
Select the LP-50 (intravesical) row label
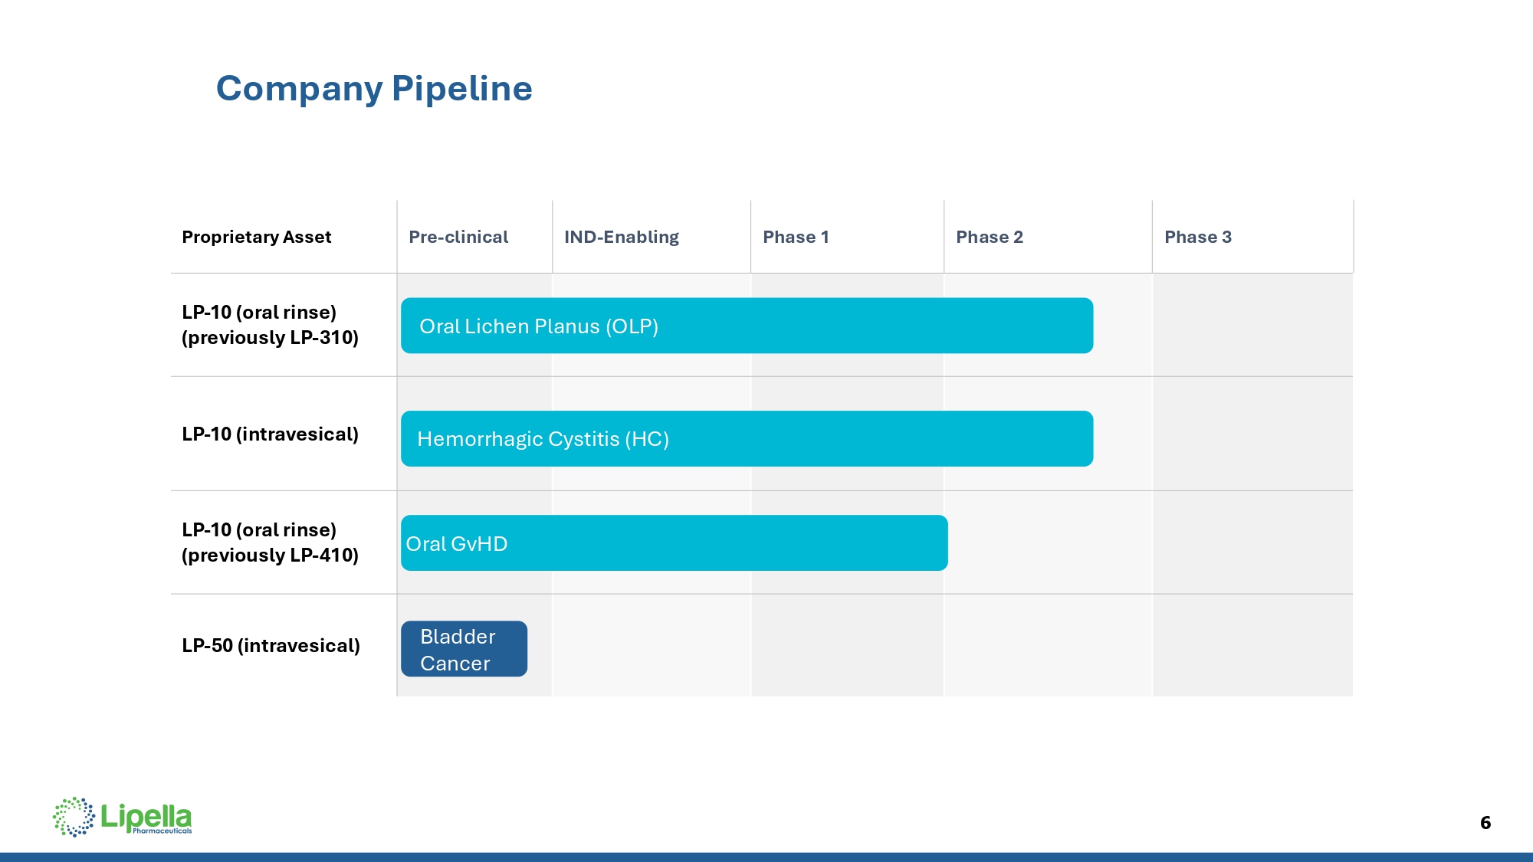coord(271,646)
